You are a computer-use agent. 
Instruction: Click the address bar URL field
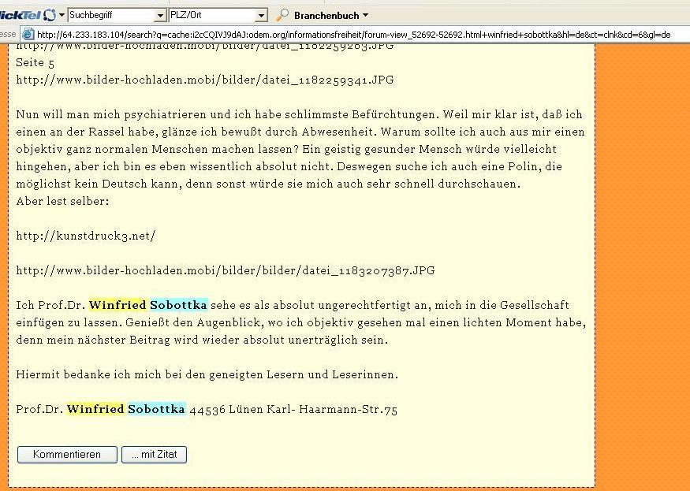click(354, 35)
